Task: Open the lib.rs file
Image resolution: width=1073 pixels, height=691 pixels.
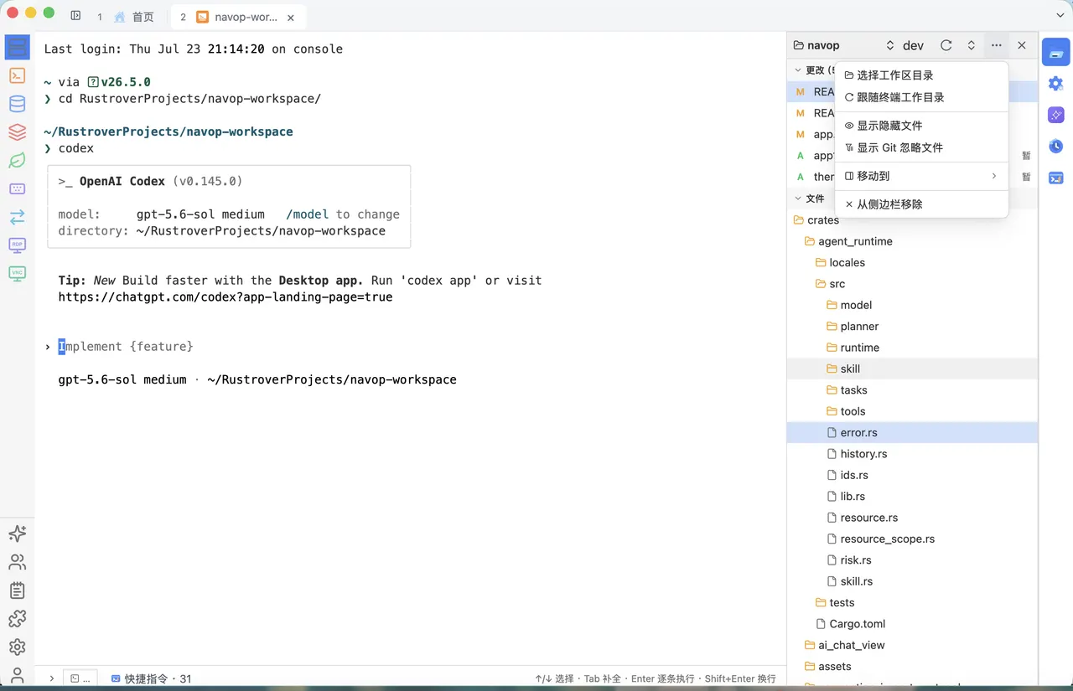Action: tap(913, 497)
